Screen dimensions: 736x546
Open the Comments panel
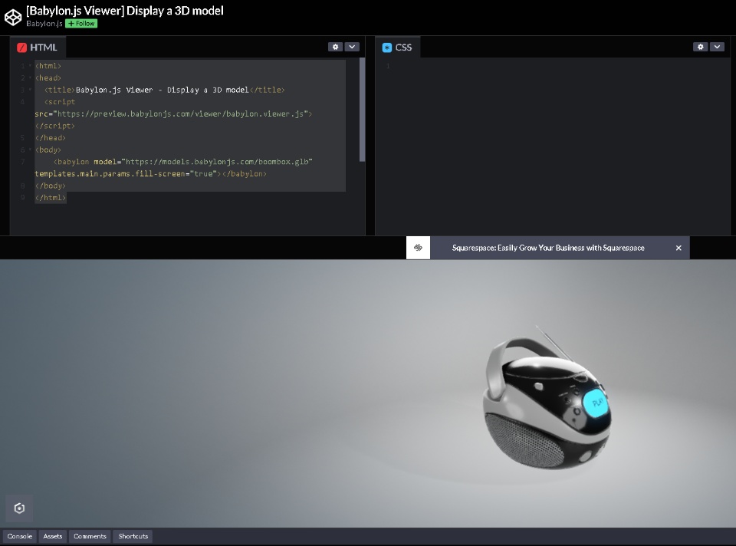(x=90, y=536)
